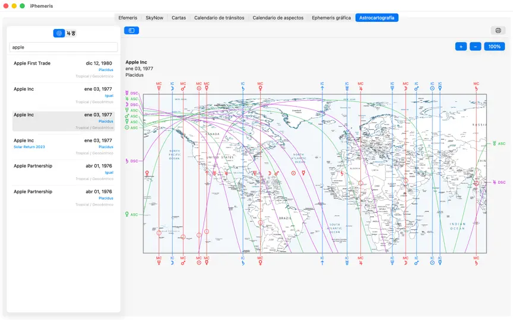The image size is (513, 320).
Task: Click the Moon MC marker above the map
Action: [x=406, y=86]
